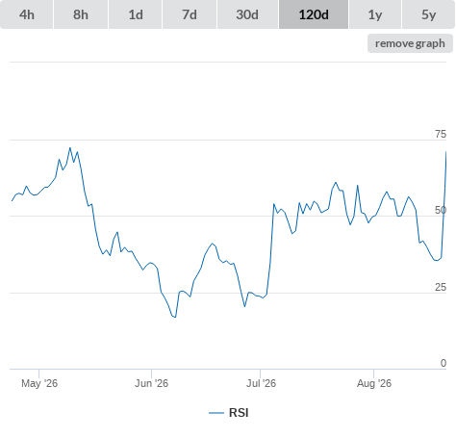The height and width of the screenshot is (438, 456).
Task: Click the remove graph button
Action: point(410,43)
